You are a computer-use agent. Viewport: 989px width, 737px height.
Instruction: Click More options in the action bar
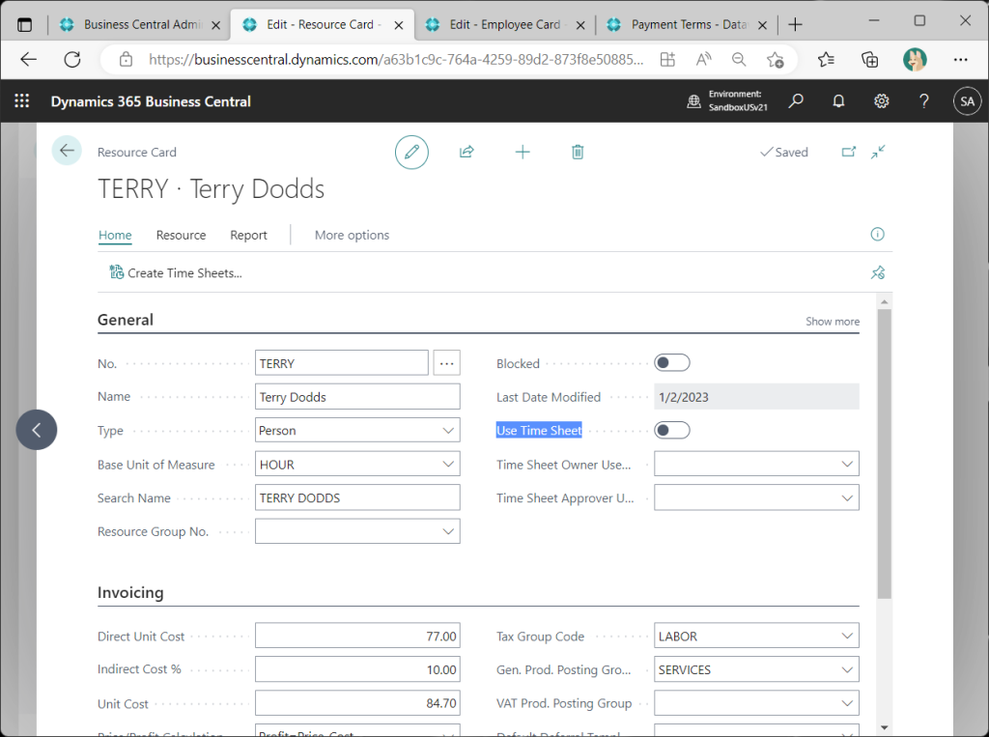pos(352,235)
